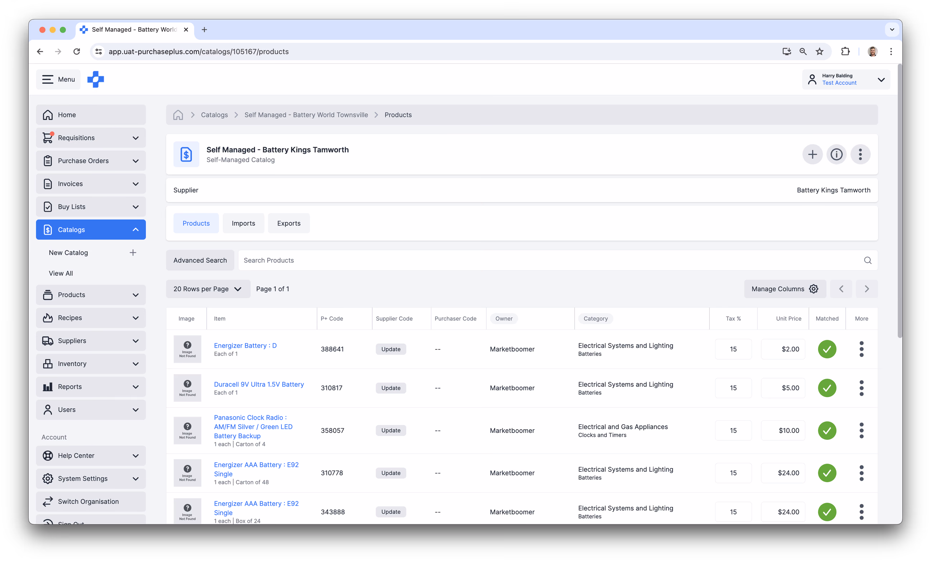The image size is (931, 562).
Task: Open the Inventory sidebar menu
Action: click(91, 364)
